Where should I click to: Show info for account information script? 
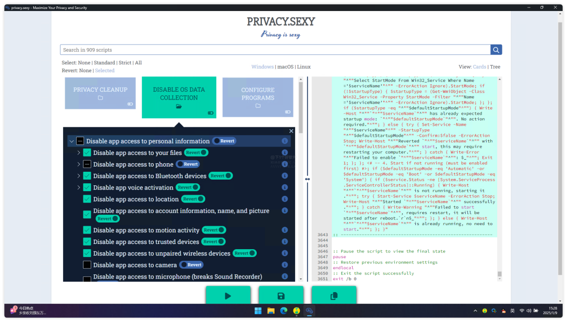pos(285,210)
